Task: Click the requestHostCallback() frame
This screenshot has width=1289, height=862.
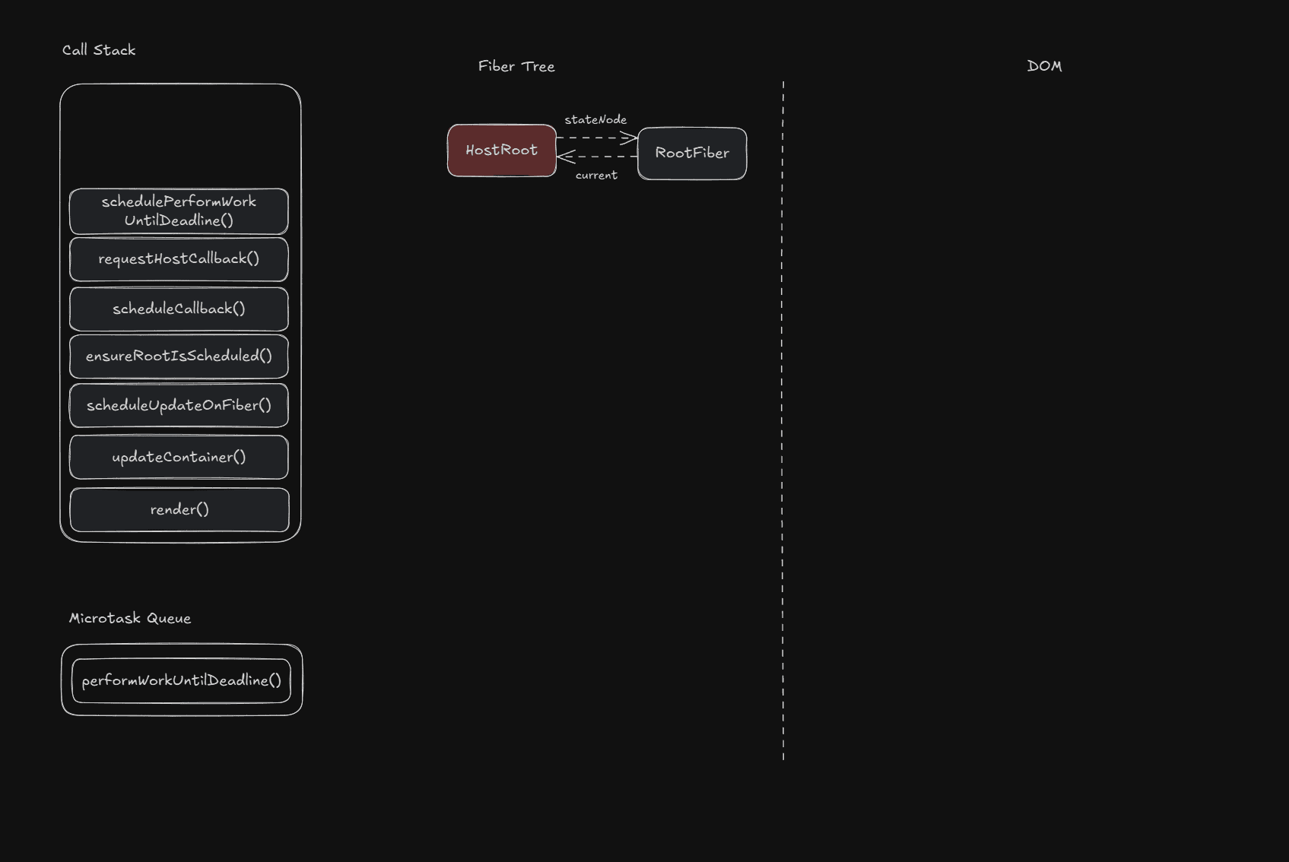Action: pos(179,259)
